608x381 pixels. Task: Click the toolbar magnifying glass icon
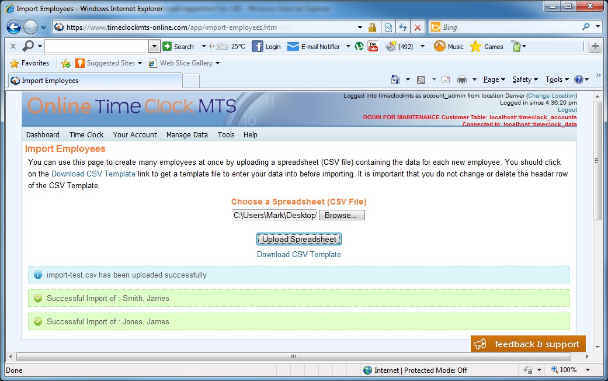(x=28, y=46)
